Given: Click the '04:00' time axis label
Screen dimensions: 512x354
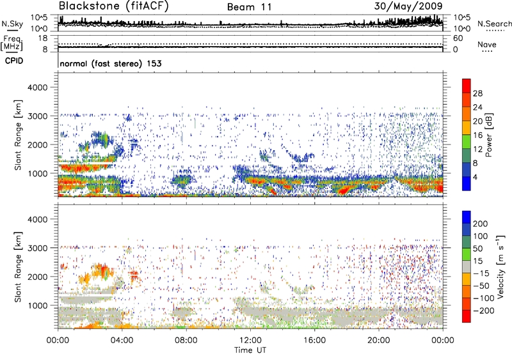Looking at the screenshot, I should [122, 341].
